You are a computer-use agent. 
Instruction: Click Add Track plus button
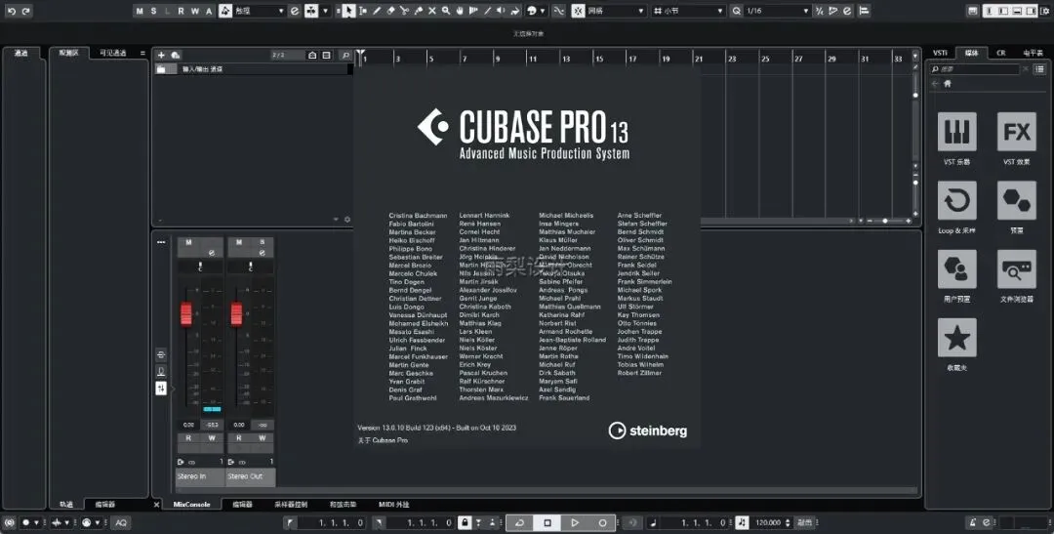161,55
